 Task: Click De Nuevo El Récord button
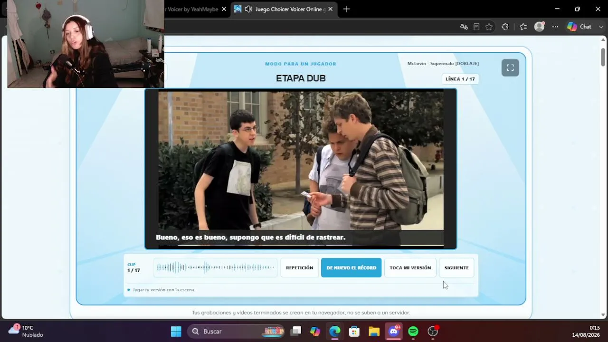(x=351, y=267)
